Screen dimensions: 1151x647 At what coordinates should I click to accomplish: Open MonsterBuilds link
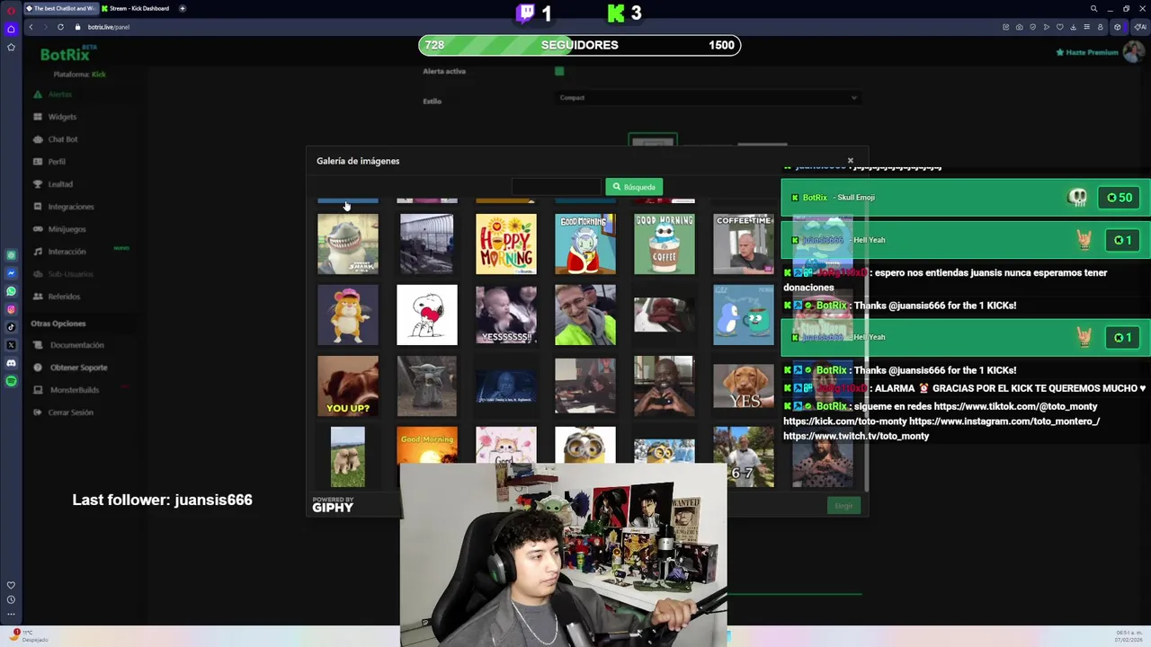coord(74,390)
